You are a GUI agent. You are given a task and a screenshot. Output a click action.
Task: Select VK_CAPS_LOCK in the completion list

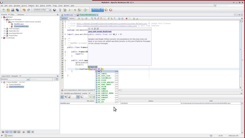(107, 76)
